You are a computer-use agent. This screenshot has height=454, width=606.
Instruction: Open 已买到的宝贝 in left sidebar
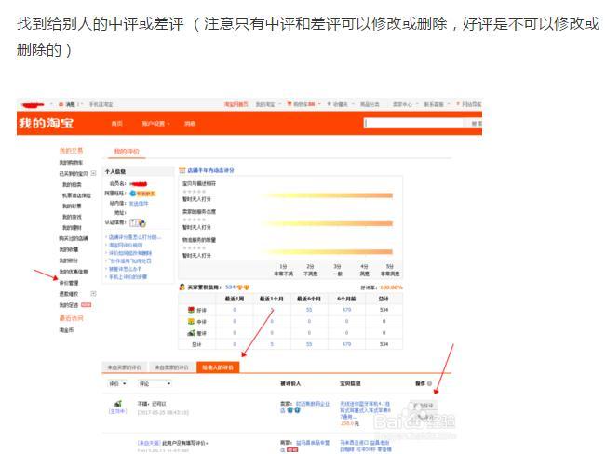pos(74,173)
